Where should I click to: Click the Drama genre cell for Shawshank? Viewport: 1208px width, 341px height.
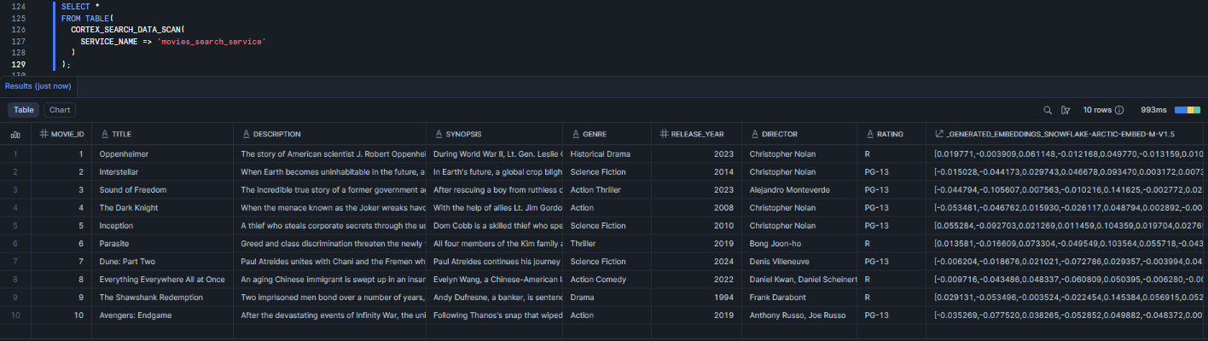[607, 298]
